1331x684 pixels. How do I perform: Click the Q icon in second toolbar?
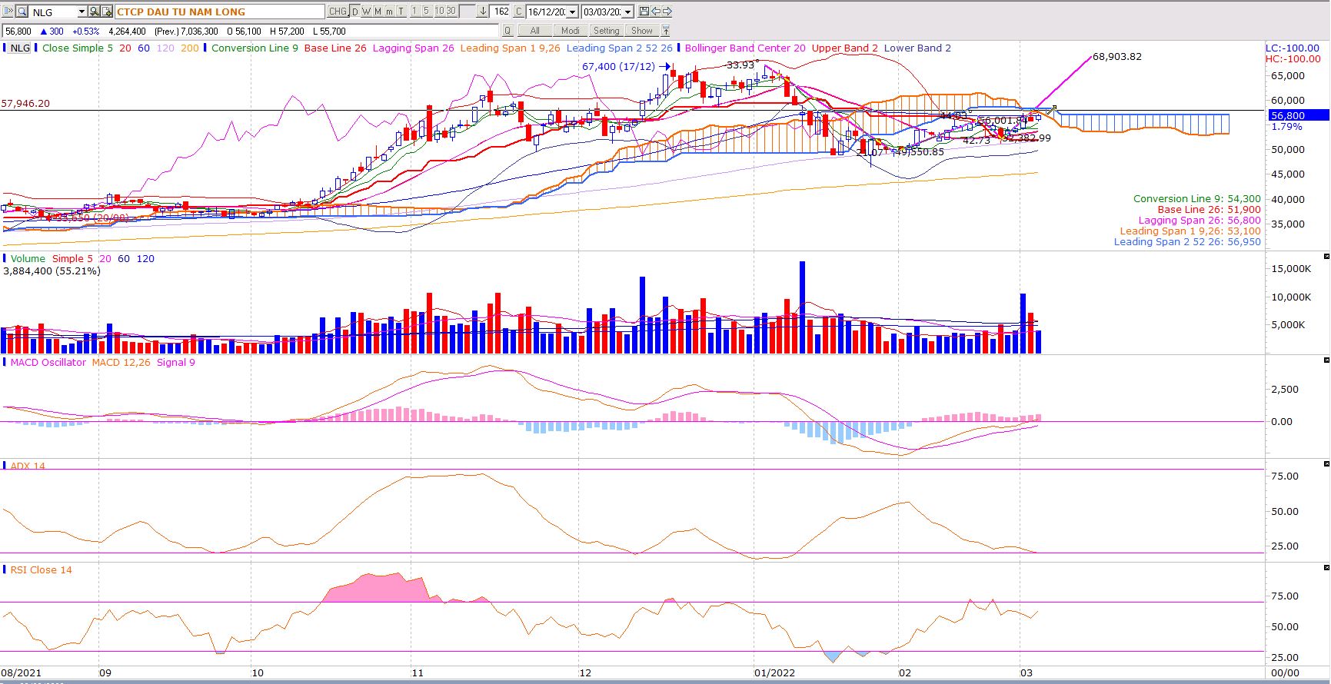(507, 31)
